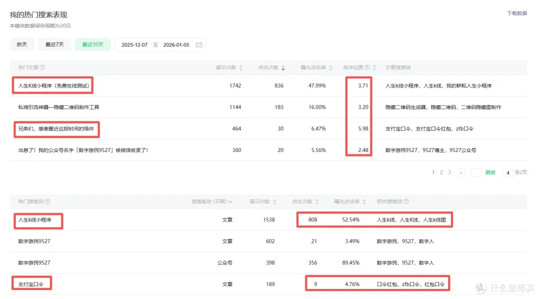The image size is (539, 299).
Task: Click the 89.45% click rate cell
Action: click(x=351, y=263)
